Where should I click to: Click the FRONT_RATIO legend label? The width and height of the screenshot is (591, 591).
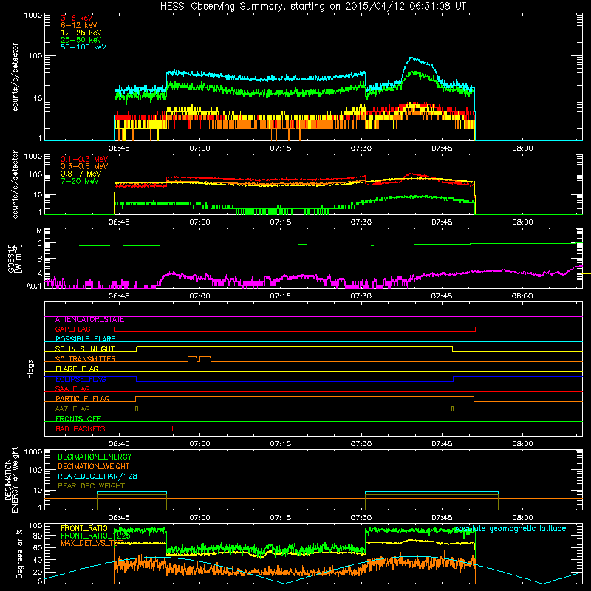point(84,528)
